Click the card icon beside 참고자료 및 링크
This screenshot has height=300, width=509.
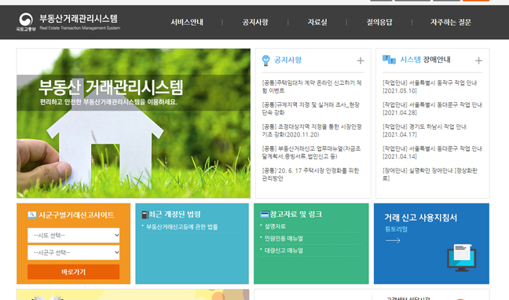click(x=265, y=214)
